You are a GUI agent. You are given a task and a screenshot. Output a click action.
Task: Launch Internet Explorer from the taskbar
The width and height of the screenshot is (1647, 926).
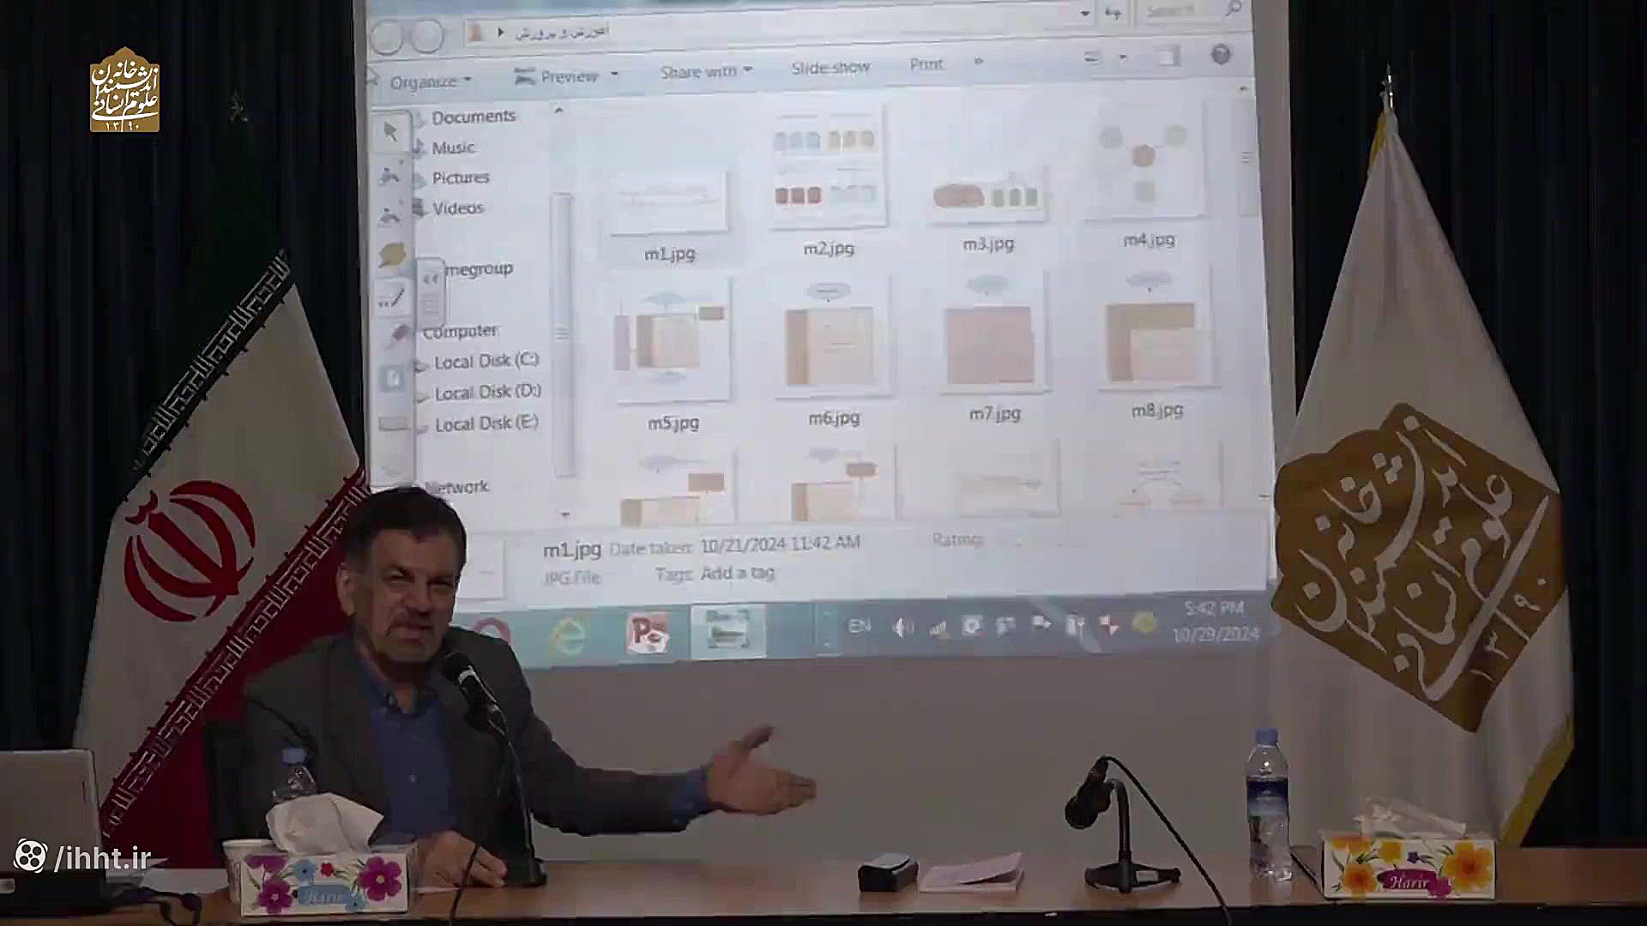[x=568, y=635]
